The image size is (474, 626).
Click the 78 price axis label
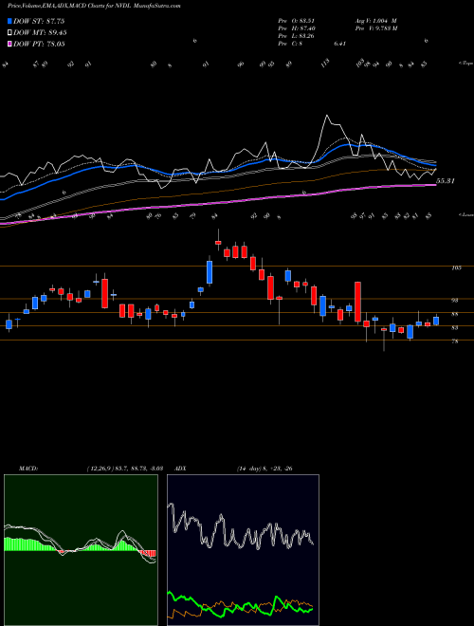[x=454, y=341]
